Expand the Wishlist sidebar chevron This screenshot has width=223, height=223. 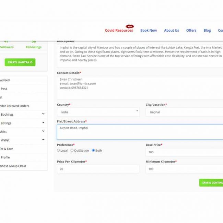[x=43, y=131]
